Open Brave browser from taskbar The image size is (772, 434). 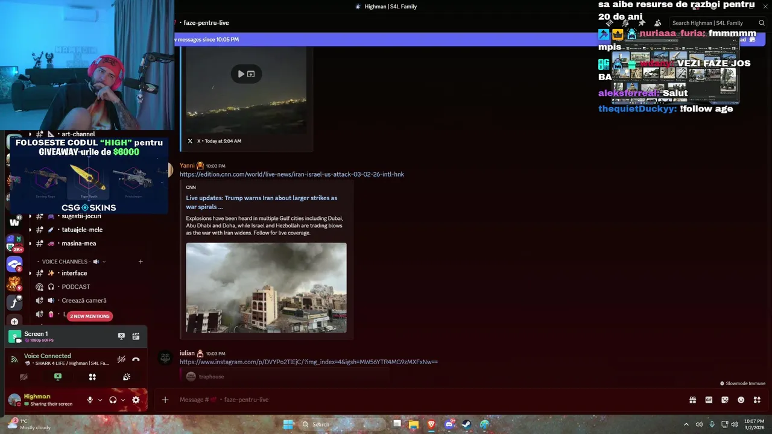(431, 424)
